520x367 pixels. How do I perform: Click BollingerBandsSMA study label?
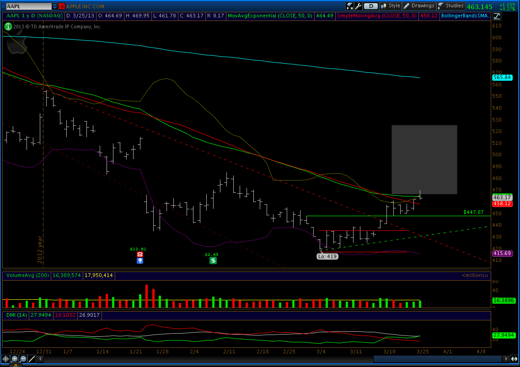[465, 16]
